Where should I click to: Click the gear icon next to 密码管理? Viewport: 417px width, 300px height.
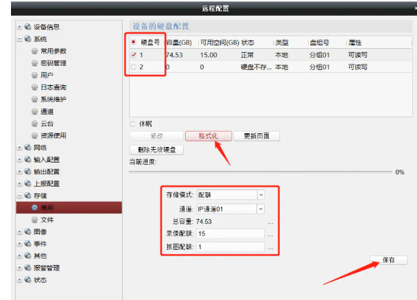pos(35,63)
